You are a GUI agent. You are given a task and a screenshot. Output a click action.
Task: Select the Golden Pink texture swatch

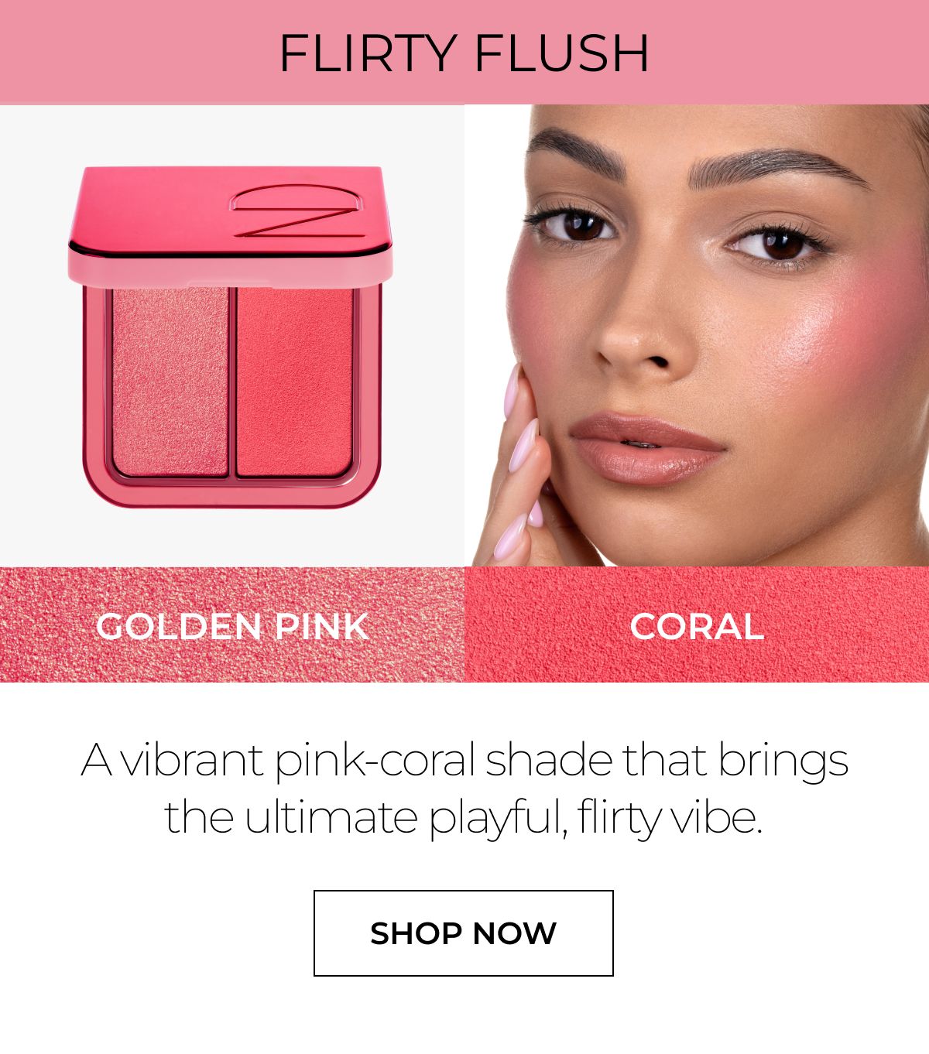(232, 625)
